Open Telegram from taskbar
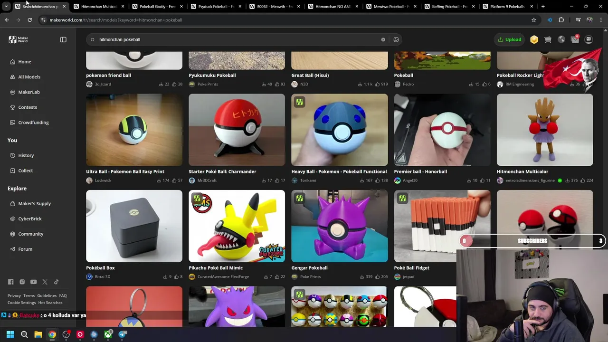Viewport: 608px width, 342px height. coord(123,334)
